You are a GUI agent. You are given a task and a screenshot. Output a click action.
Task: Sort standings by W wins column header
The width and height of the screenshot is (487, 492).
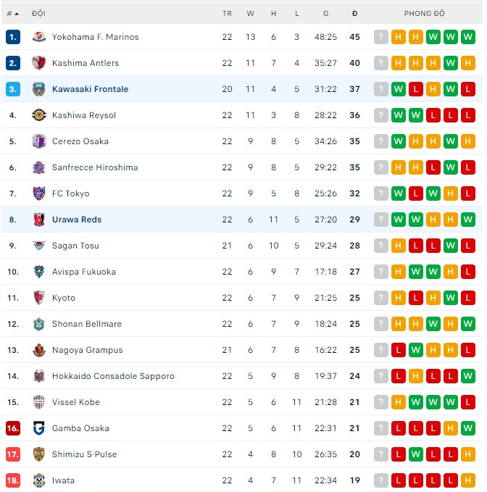(251, 14)
